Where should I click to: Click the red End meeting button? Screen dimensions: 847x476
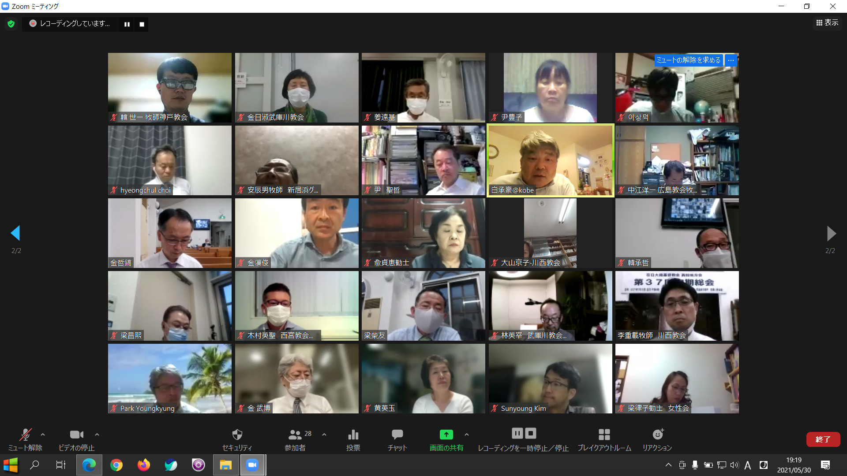(x=823, y=439)
